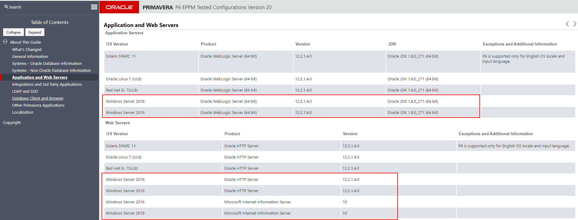Click Microsoft Internet Information Server for Windows Server 2016
This screenshot has width=578, height=220.
click(257, 202)
